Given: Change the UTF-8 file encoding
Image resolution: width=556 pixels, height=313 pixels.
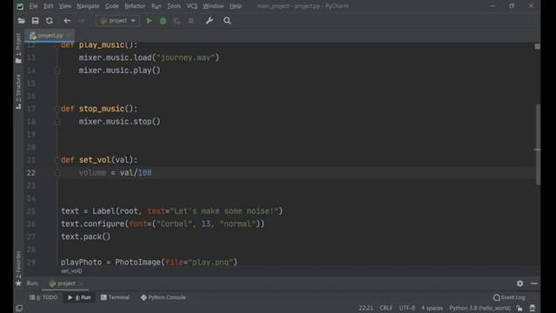Looking at the screenshot, I should [407, 308].
